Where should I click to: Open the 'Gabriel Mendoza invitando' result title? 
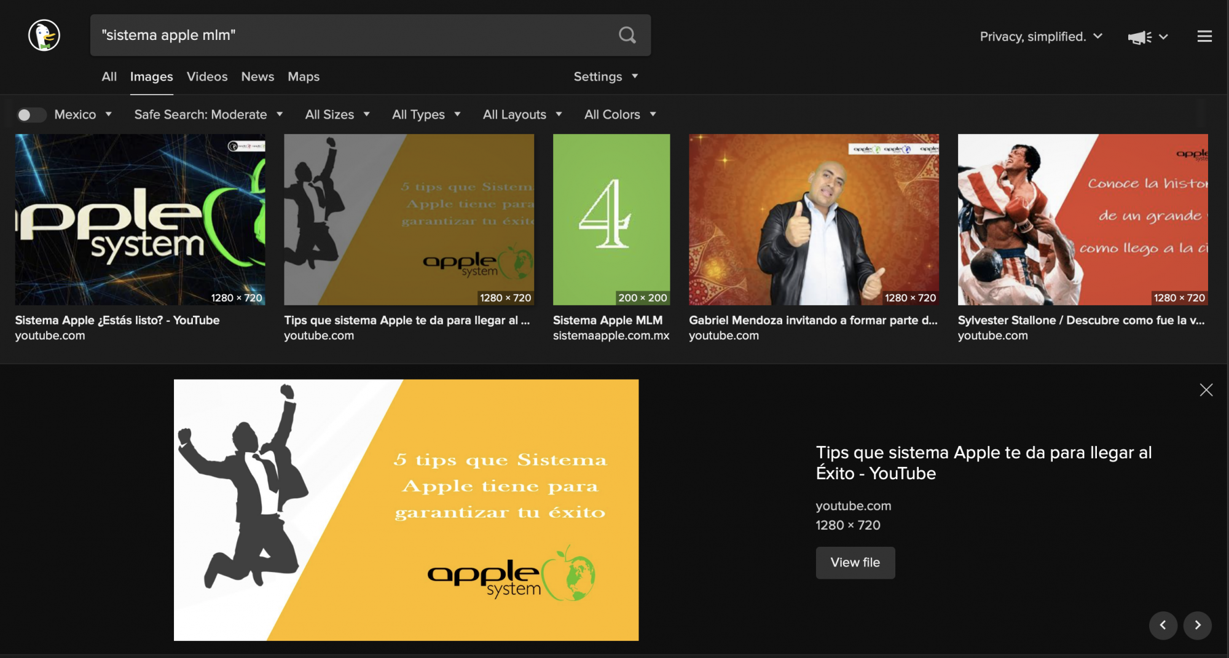point(813,320)
